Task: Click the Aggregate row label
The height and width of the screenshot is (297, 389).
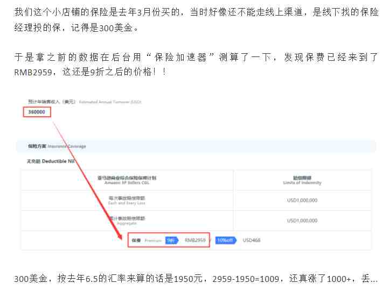Action: pyautogui.click(x=127, y=221)
